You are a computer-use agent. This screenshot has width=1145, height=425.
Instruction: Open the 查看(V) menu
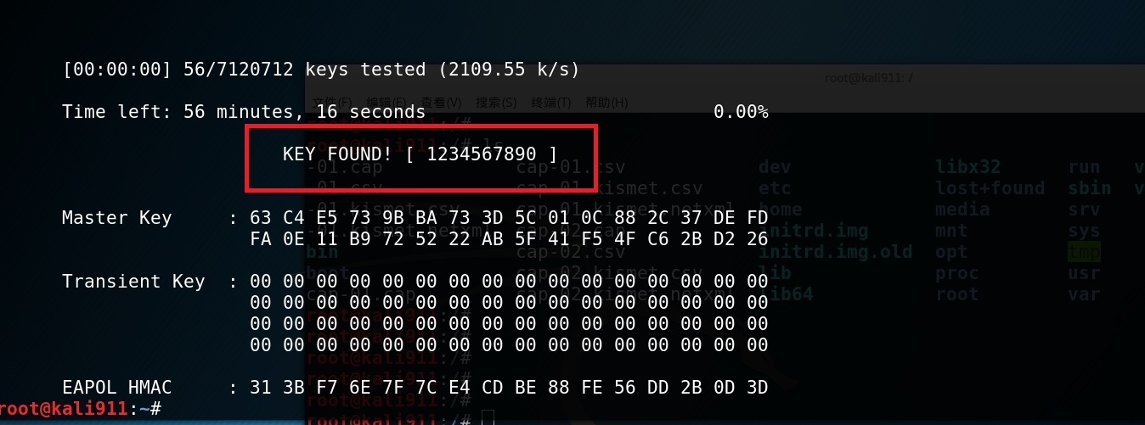tap(439, 102)
